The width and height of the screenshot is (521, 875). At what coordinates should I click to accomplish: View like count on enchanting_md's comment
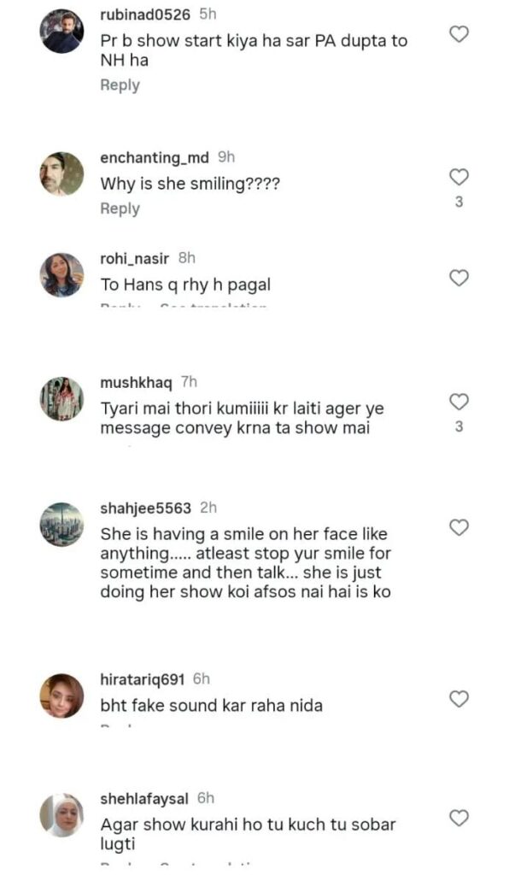pyautogui.click(x=459, y=203)
